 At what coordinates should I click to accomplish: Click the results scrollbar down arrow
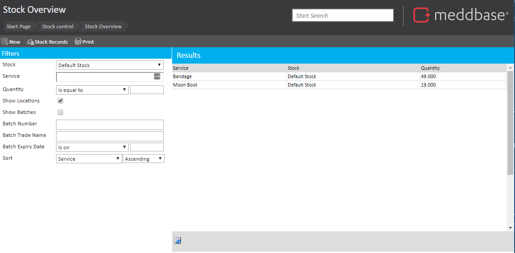click(511, 227)
